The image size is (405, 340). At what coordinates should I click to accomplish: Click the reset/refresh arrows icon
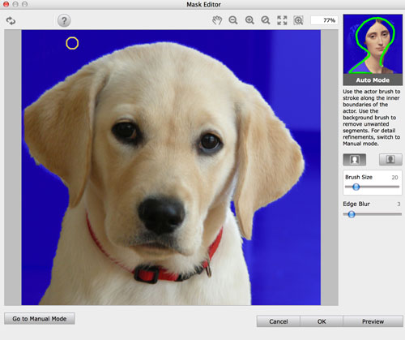pos(11,21)
